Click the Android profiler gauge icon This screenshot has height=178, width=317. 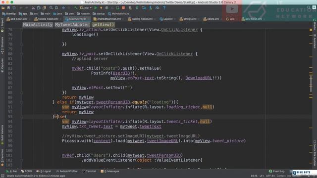tap(158, 8)
